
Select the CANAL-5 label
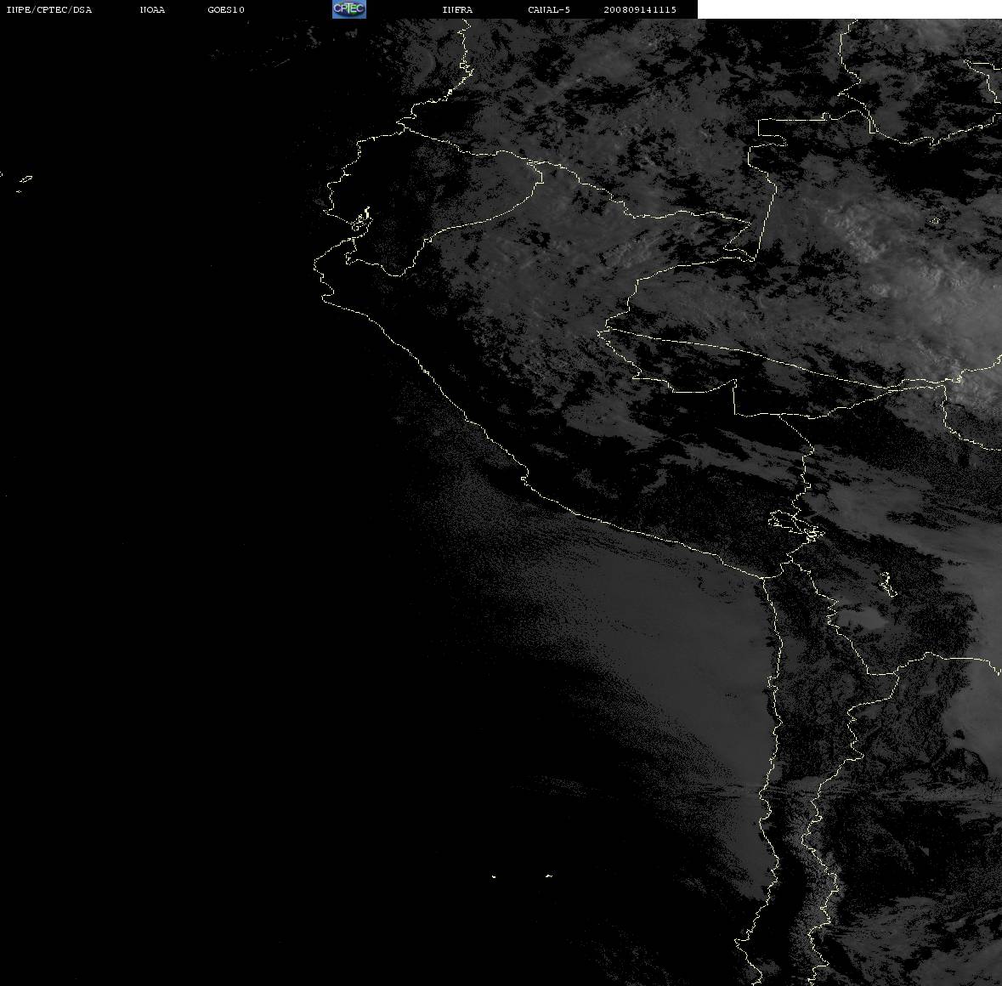tap(549, 9)
